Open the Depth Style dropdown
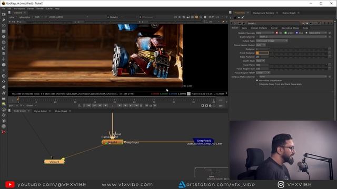Image resolution: width=337 pixels, height=189 pixels. 260,61
